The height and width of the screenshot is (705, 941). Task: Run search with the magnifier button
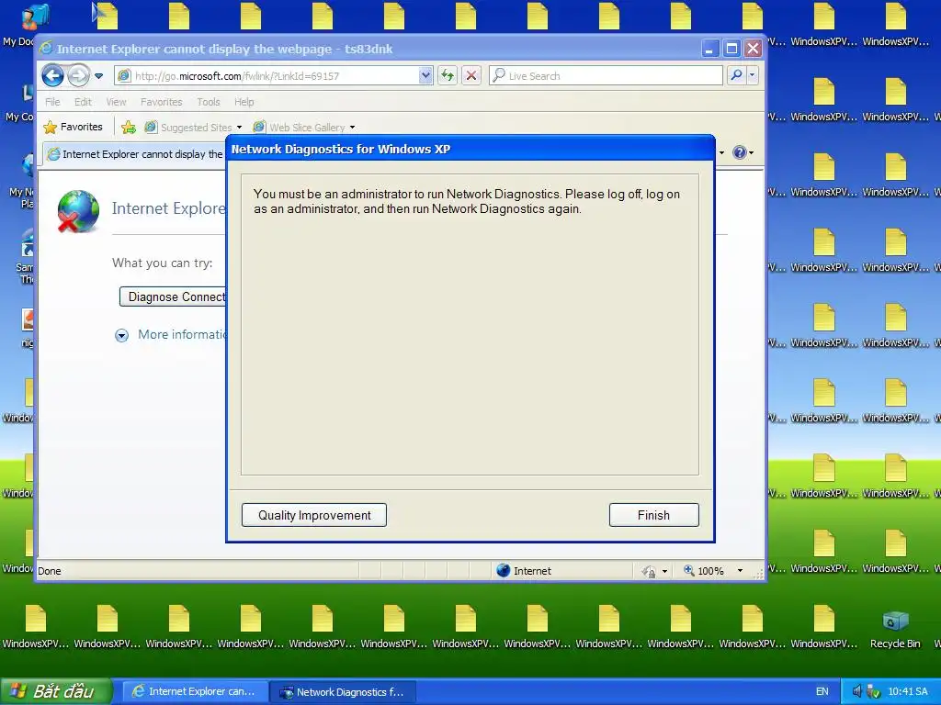pos(736,75)
